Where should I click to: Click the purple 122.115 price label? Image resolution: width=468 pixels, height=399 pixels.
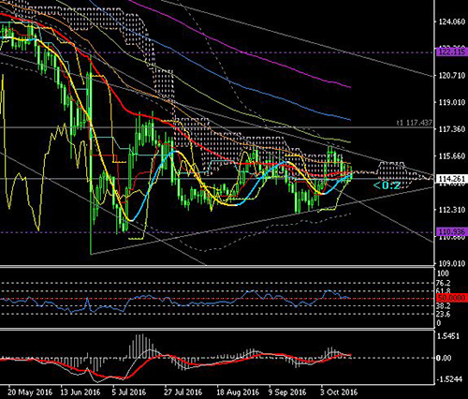pyautogui.click(x=451, y=52)
